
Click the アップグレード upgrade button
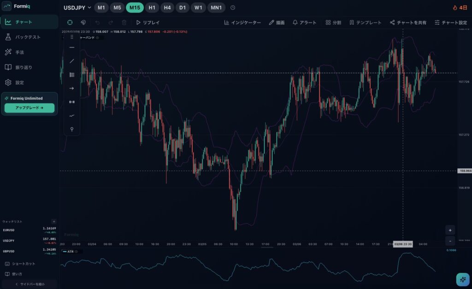point(29,108)
